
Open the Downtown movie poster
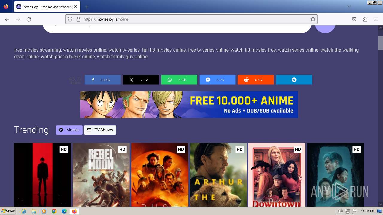277,175
